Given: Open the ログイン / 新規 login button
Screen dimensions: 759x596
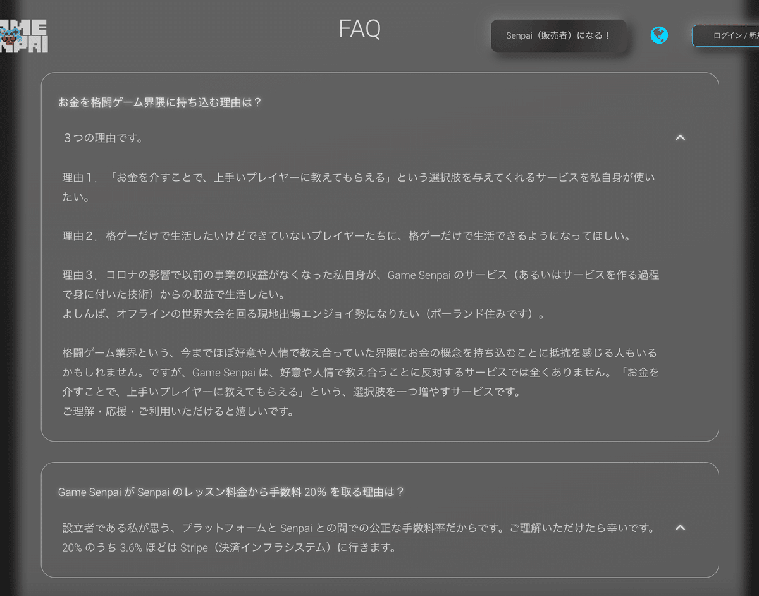Looking at the screenshot, I should point(725,35).
